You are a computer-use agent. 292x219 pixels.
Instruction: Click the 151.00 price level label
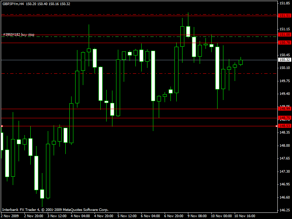284,34
